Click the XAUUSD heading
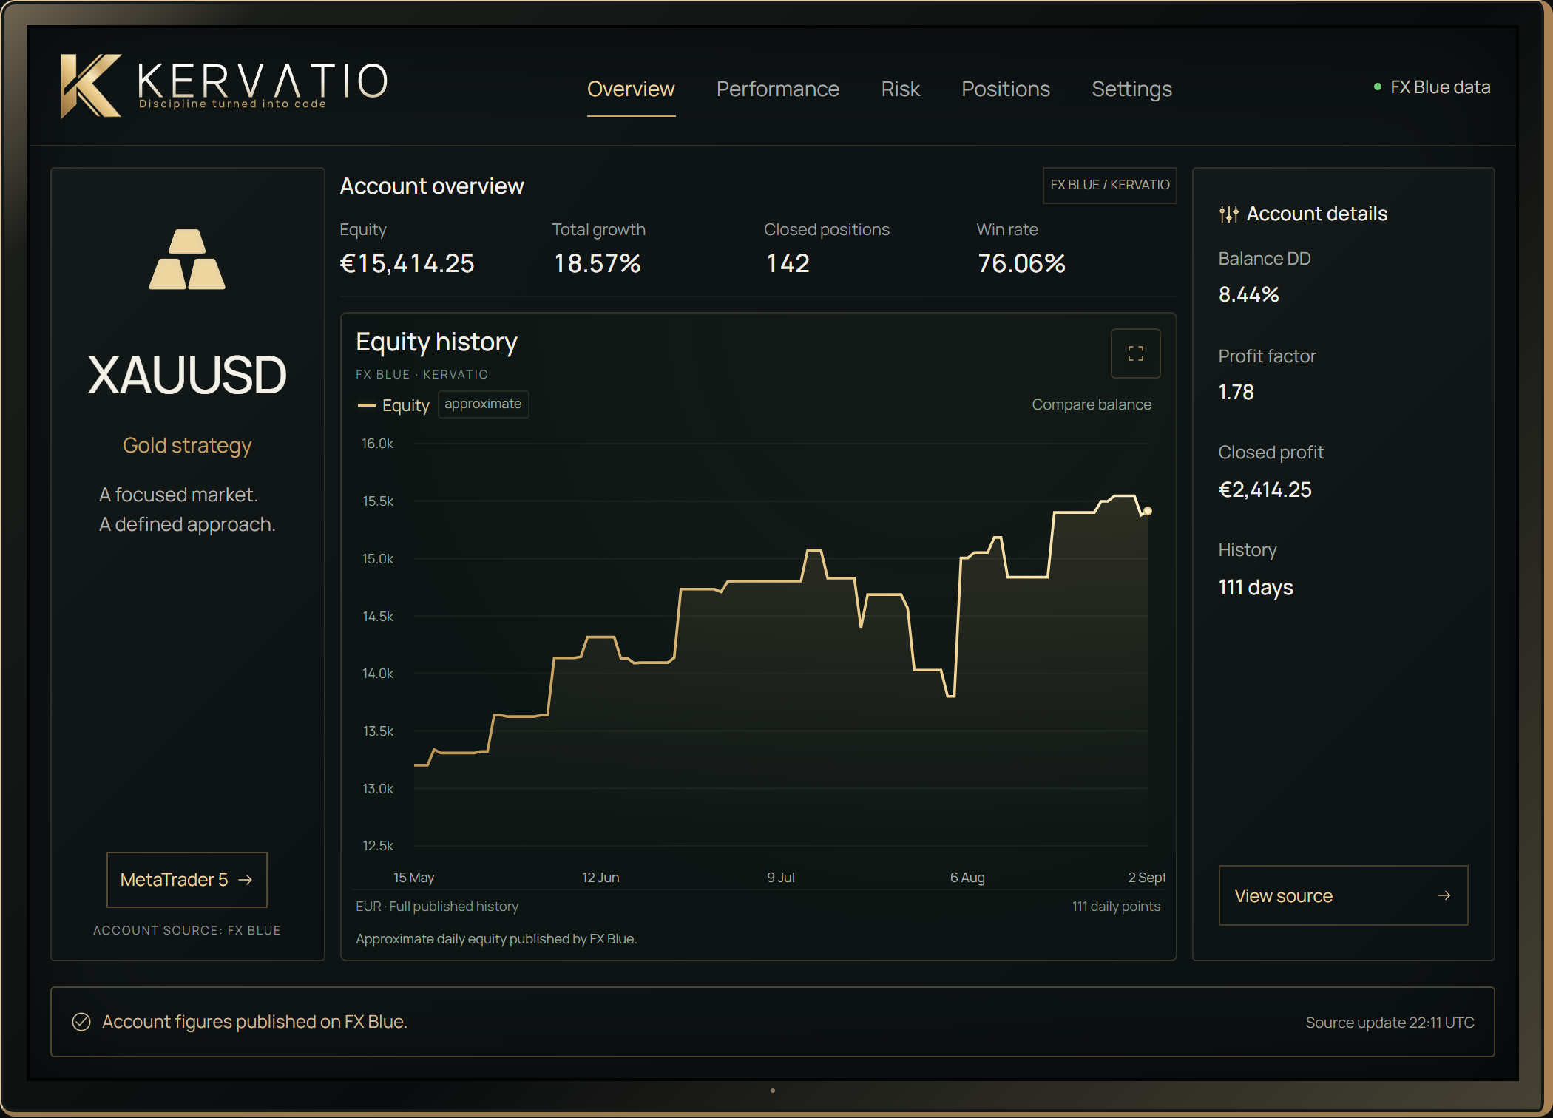The height and width of the screenshot is (1118, 1553). click(187, 374)
